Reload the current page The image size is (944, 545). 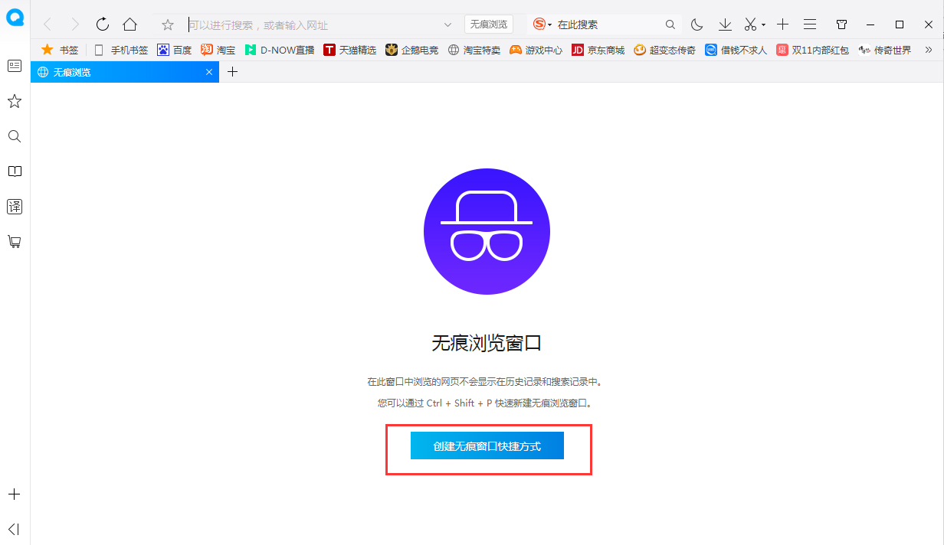click(102, 24)
